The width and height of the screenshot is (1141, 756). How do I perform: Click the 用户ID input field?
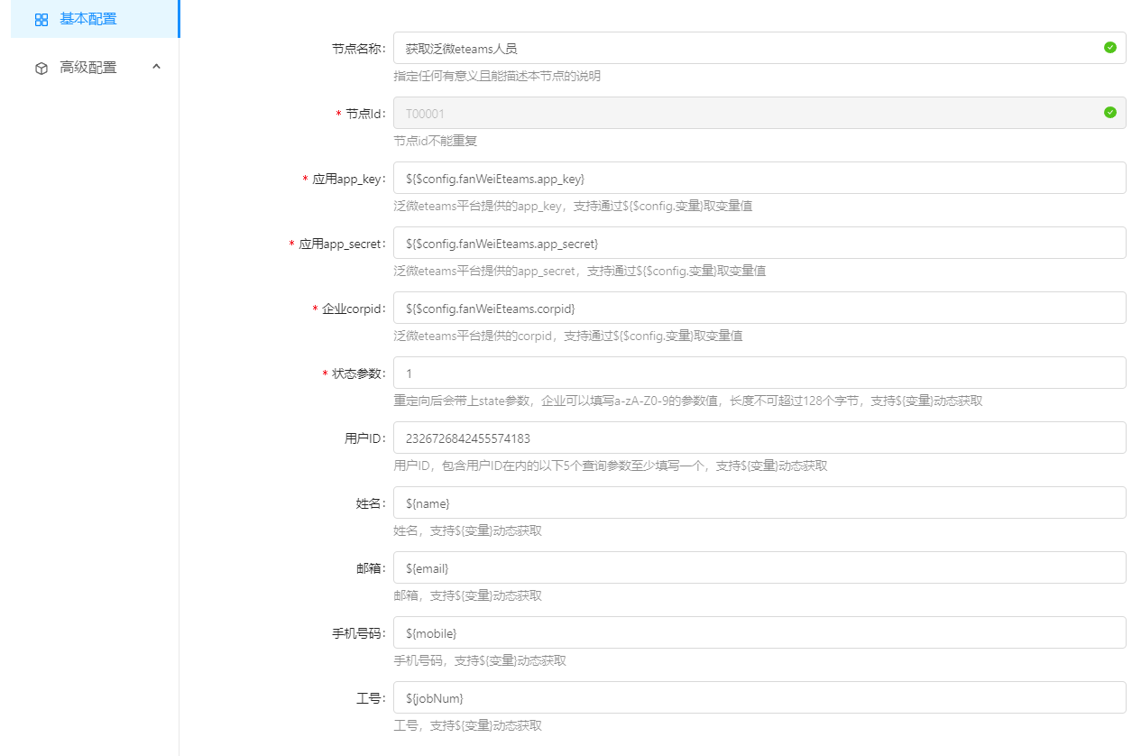pyautogui.click(x=759, y=438)
